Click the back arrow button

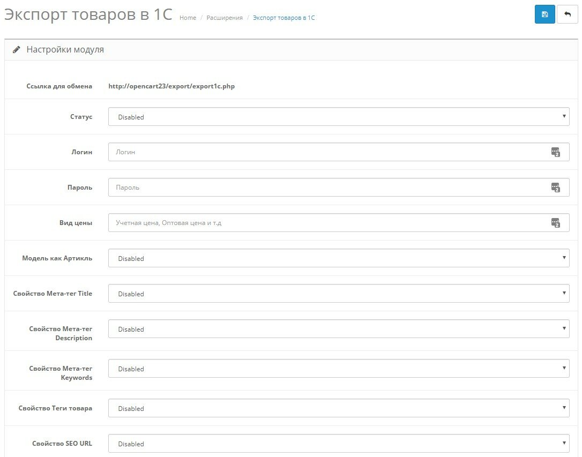tap(567, 14)
